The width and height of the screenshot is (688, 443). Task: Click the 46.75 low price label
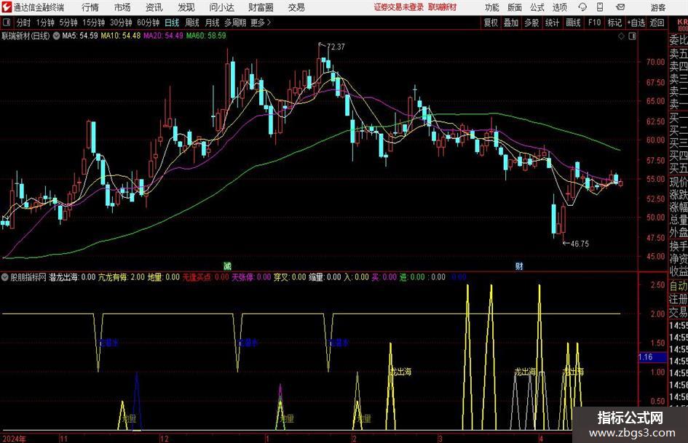coord(580,244)
